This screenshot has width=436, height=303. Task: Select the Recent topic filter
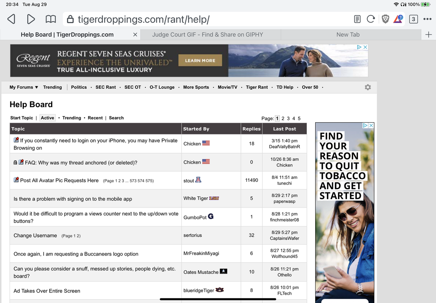pyautogui.click(x=95, y=118)
